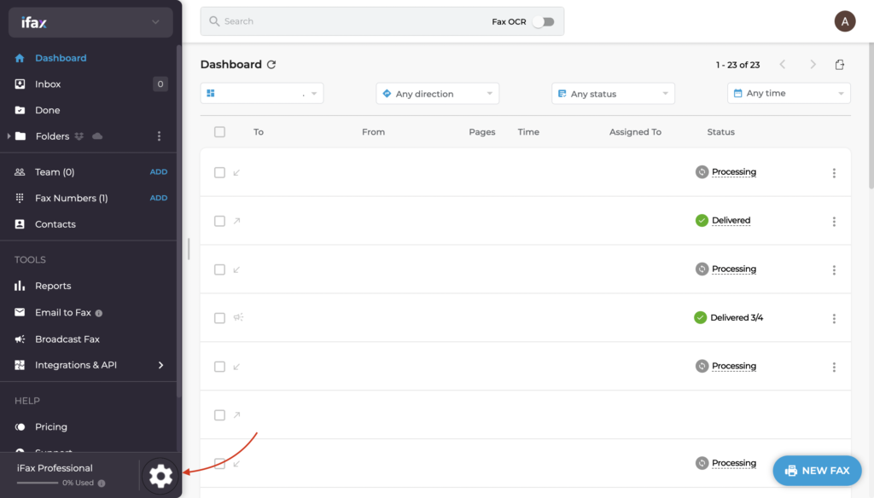This screenshot has width=874, height=498.
Task: Check the third Processing row checkbox
Action: pyautogui.click(x=219, y=367)
